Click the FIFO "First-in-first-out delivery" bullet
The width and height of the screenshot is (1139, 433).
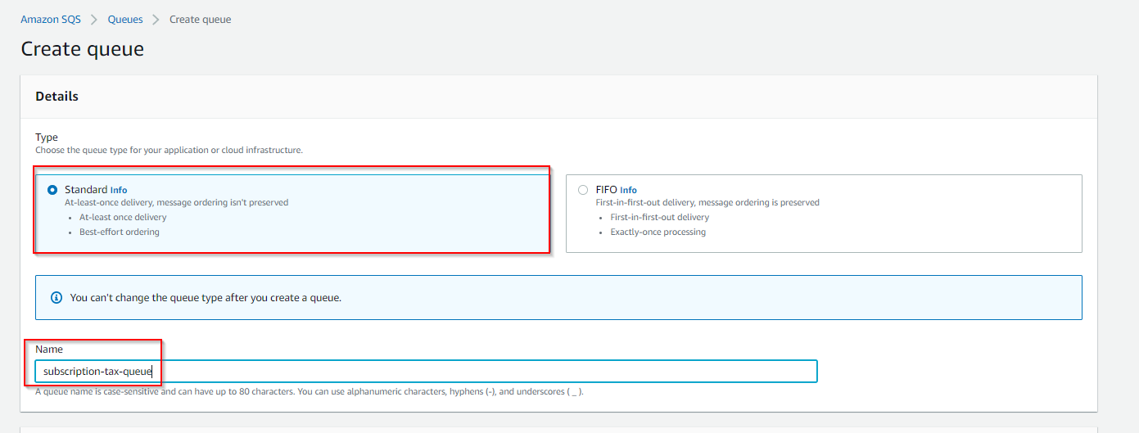click(x=659, y=218)
